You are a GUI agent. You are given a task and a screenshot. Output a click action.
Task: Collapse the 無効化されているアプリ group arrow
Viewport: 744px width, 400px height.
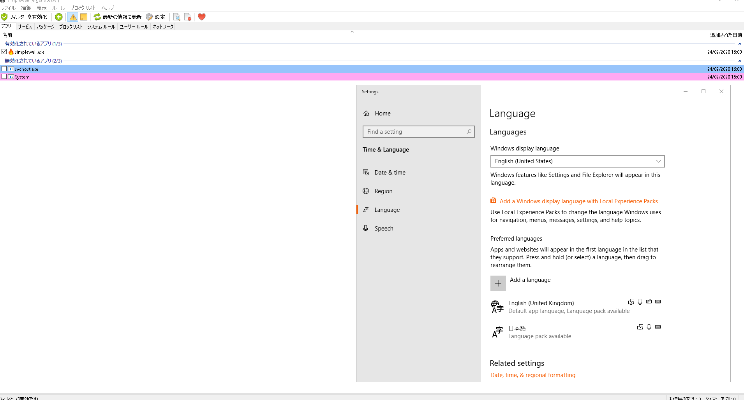point(740,61)
